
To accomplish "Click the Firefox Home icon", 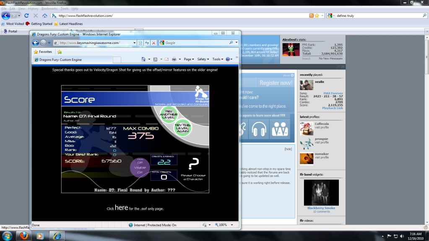I will (44, 16).
